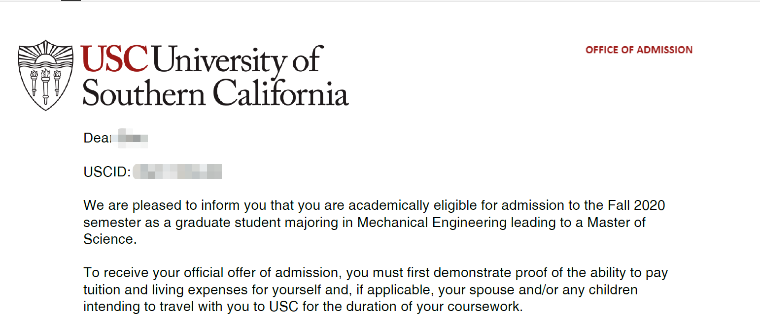
Task: Click the 'Southern California' wordmark text
Action: pyautogui.click(x=215, y=92)
